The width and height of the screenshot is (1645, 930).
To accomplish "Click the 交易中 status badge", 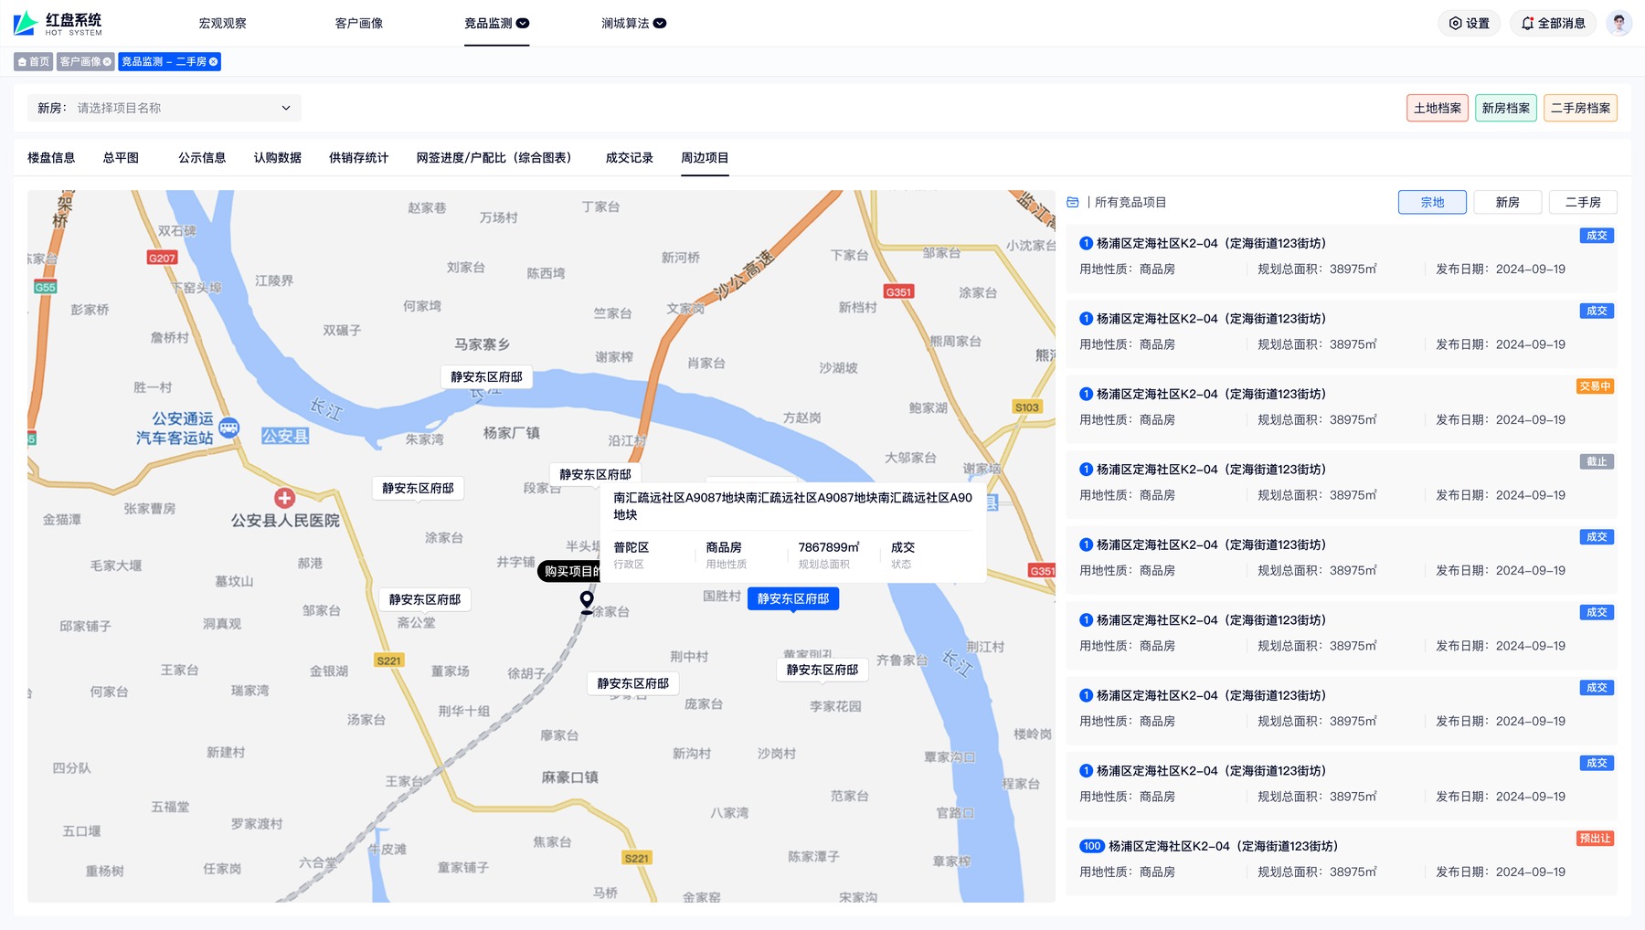I will pyautogui.click(x=1596, y=386).
